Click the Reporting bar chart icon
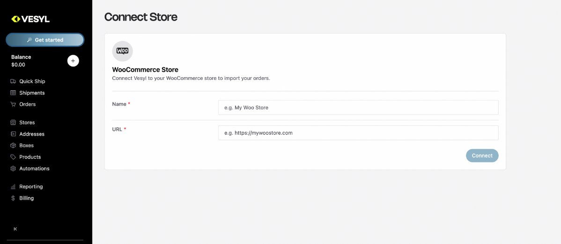This screenshot has height=244, width=561. (x=13, y=187)
